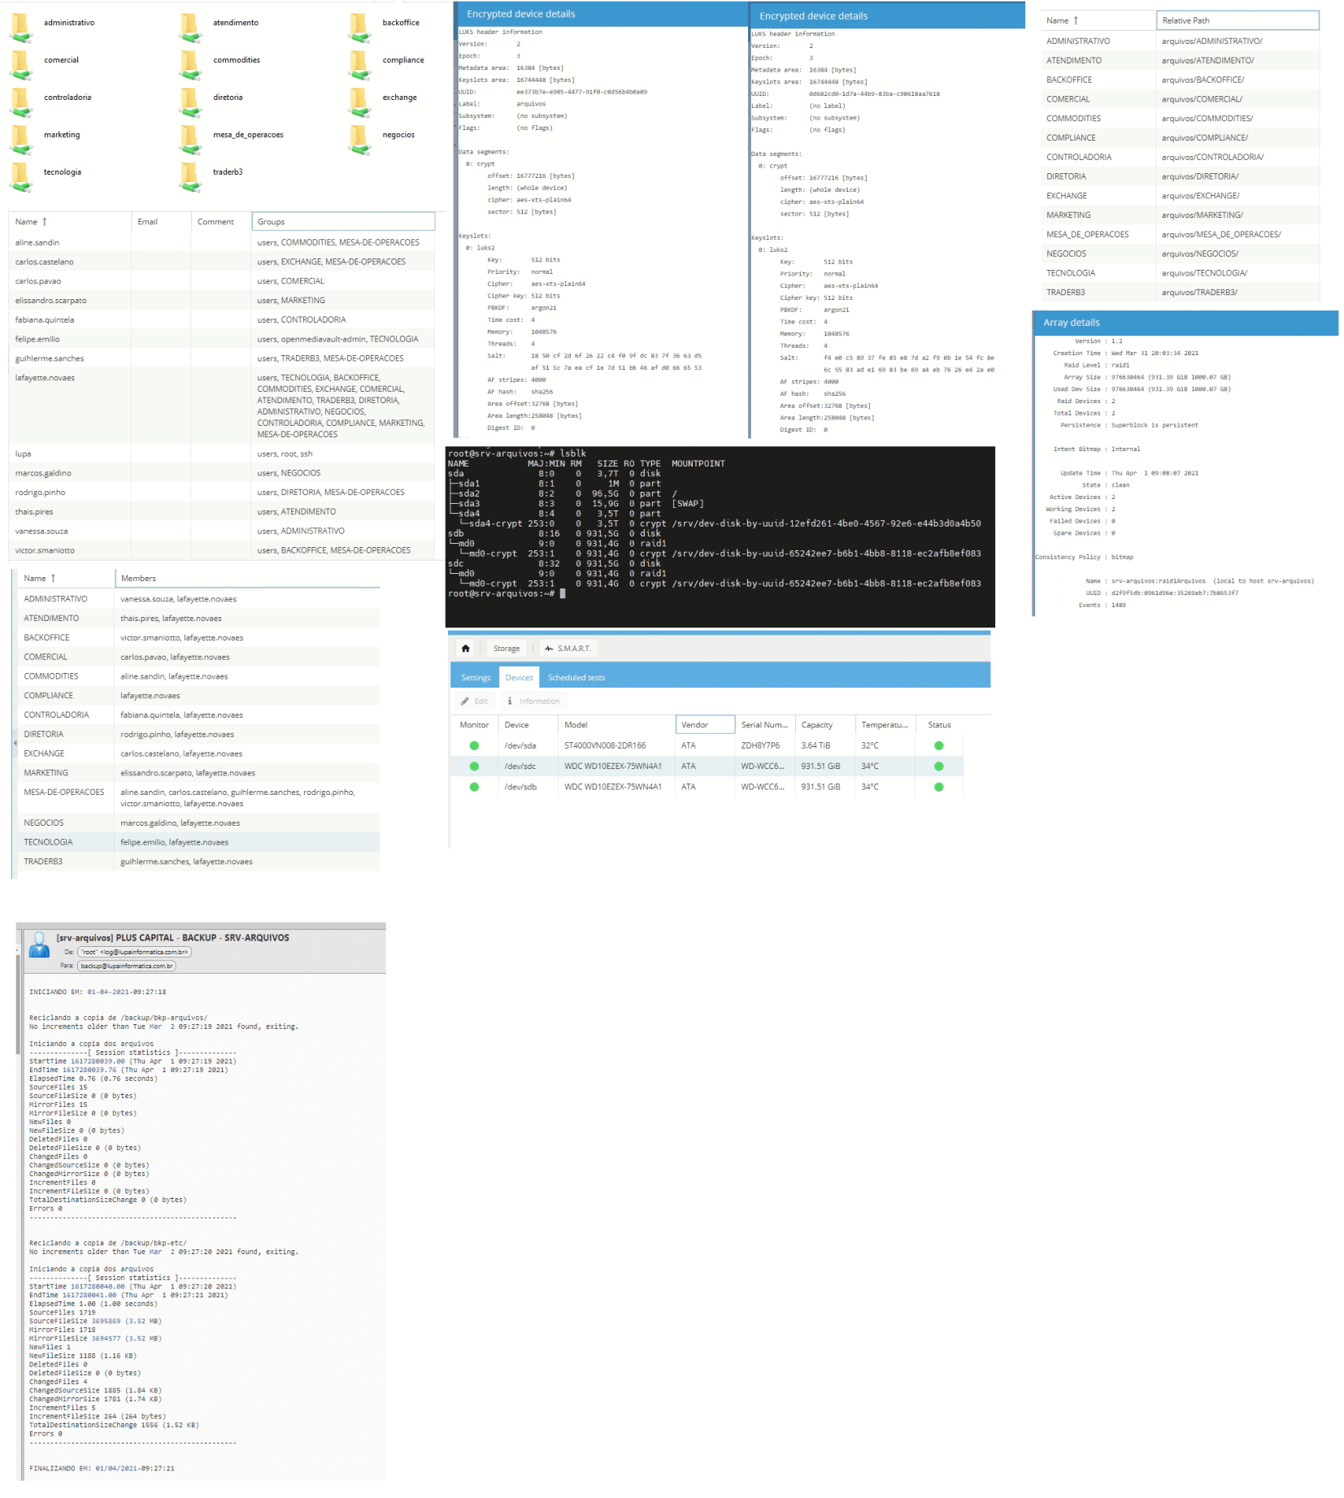
Task: Click log@lupainformatica.com.br sender address chip
Action: point(134,952)
